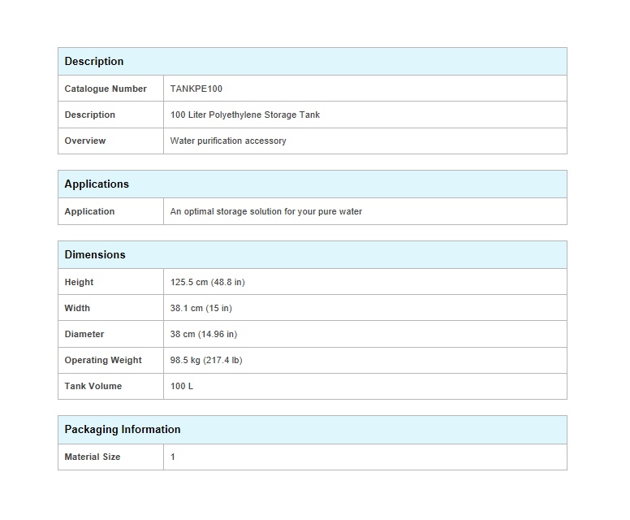
Task: Click the Application label cell
Action: click(x=110, y=211)
